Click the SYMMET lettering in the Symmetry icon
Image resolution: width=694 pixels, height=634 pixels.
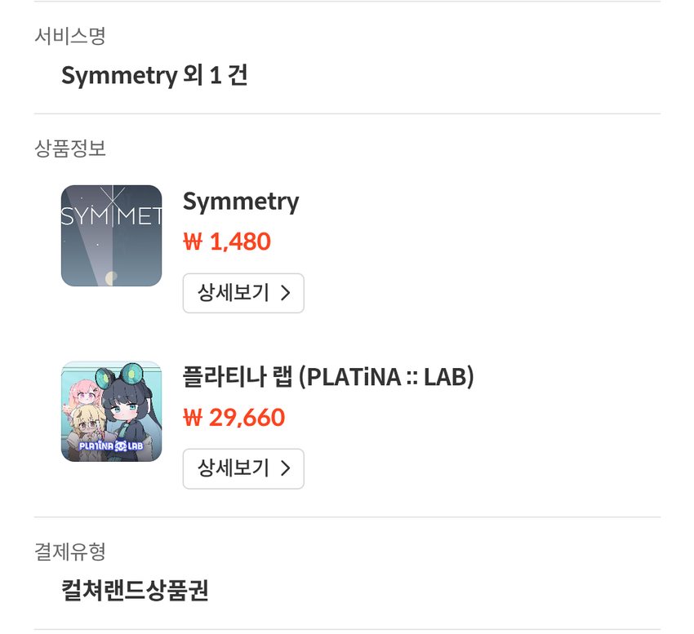tap(111, 217)
